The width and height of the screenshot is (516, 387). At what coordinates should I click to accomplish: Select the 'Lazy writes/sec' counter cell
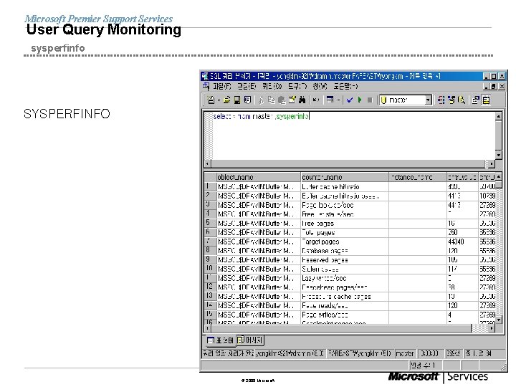tap(345, 278)
